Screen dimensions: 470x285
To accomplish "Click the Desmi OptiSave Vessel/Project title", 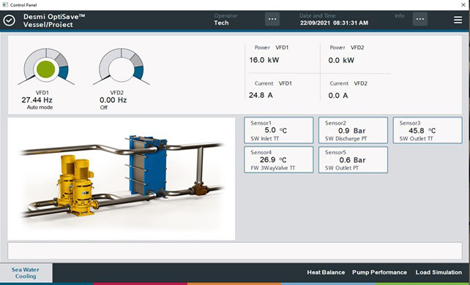I will (x=54, y=20).
